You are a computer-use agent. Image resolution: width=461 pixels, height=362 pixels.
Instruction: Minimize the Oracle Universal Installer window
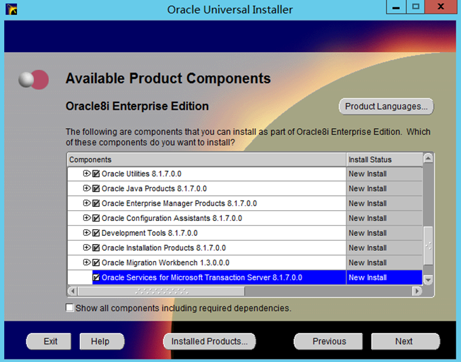(396, 7)
